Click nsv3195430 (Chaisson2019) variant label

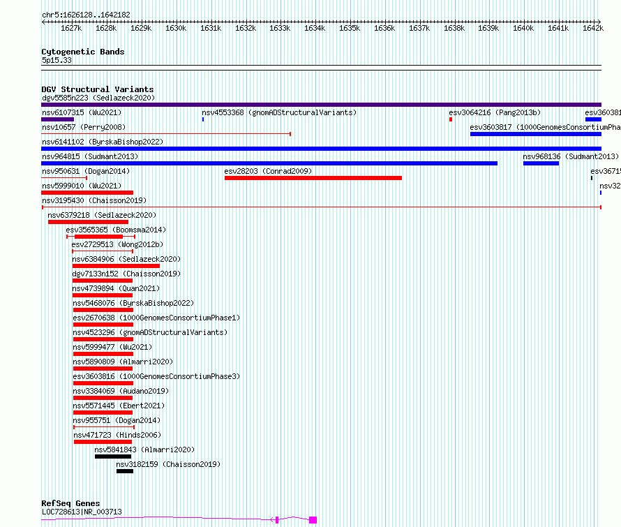point(94,200)
